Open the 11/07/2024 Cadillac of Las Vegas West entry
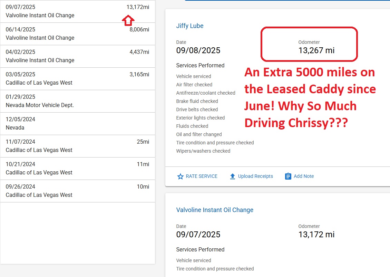Image resolution: width=390 pixels, height=277 pixels. coord(78,146)
